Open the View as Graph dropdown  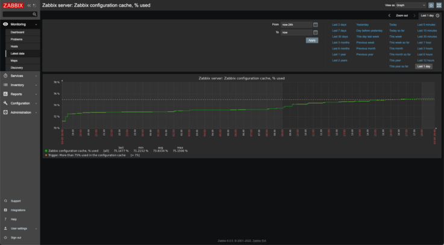(411, 5)
